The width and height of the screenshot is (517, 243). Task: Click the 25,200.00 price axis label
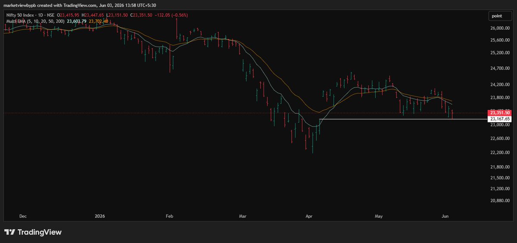[500, 53]
